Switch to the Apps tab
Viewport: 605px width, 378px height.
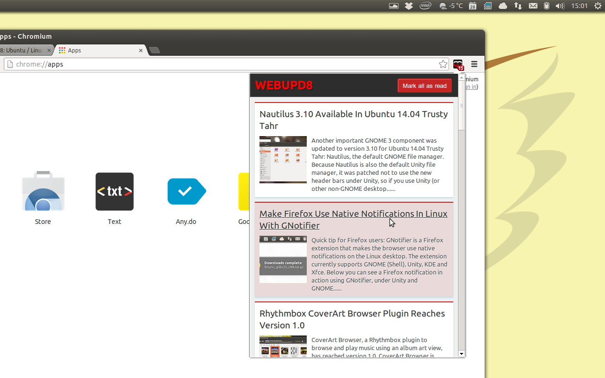click(x=101, y=50)
